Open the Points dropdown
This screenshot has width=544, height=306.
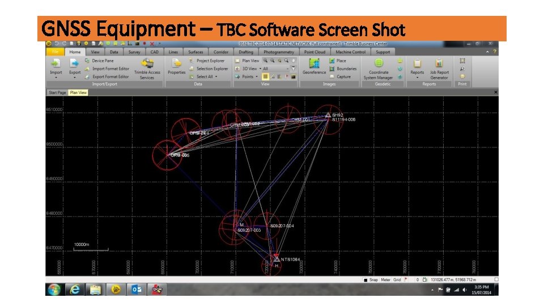tap(246, 76)
